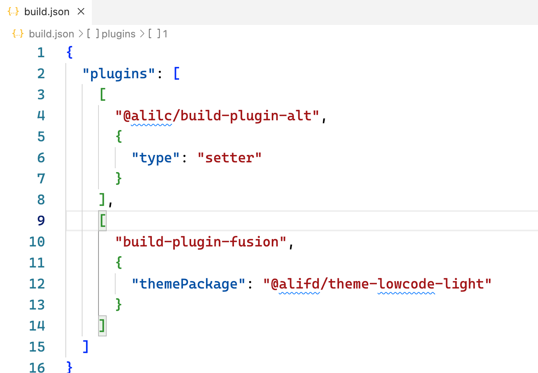This screenshot has height=373, width=538.
Task: Click the highlighted opening bracket on line 9
Action: [102, 221]
